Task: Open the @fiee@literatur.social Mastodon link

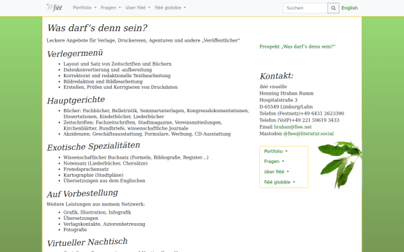Action: [x=308, y=134]
